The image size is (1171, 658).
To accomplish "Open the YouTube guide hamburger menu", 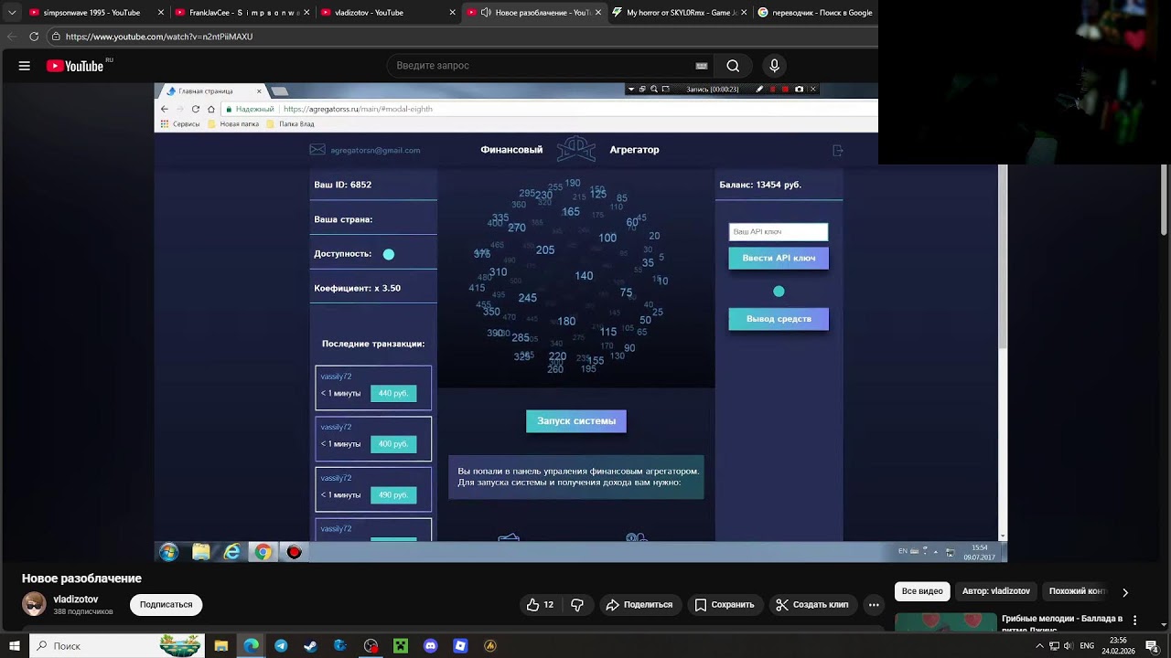I will click(x=25, y=66).
